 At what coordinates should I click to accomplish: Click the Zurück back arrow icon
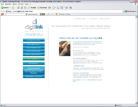2,8
